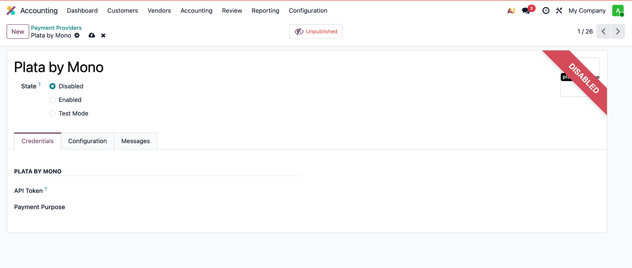
Task: Click the API Token help question mark
Action: coord(46,189)
